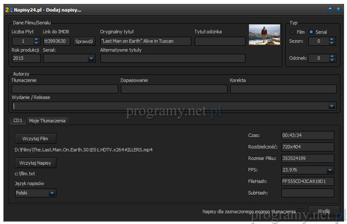
Task: Switch to the CD1 tab
Action: point(18,121)
